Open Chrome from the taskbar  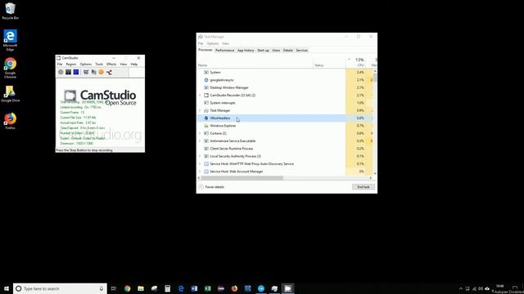tap(128, 288)
